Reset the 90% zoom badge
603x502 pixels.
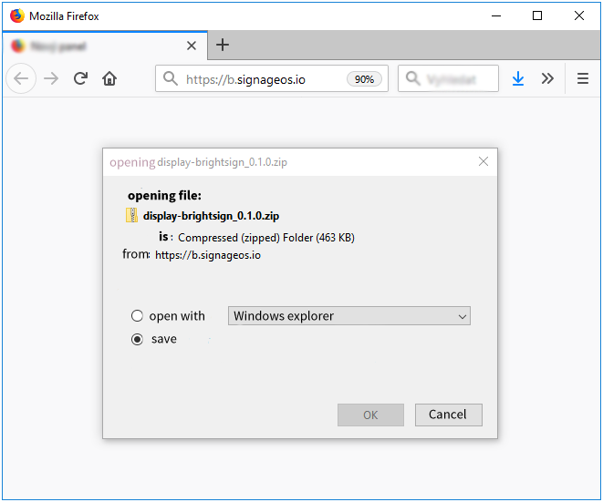point(364,79)
